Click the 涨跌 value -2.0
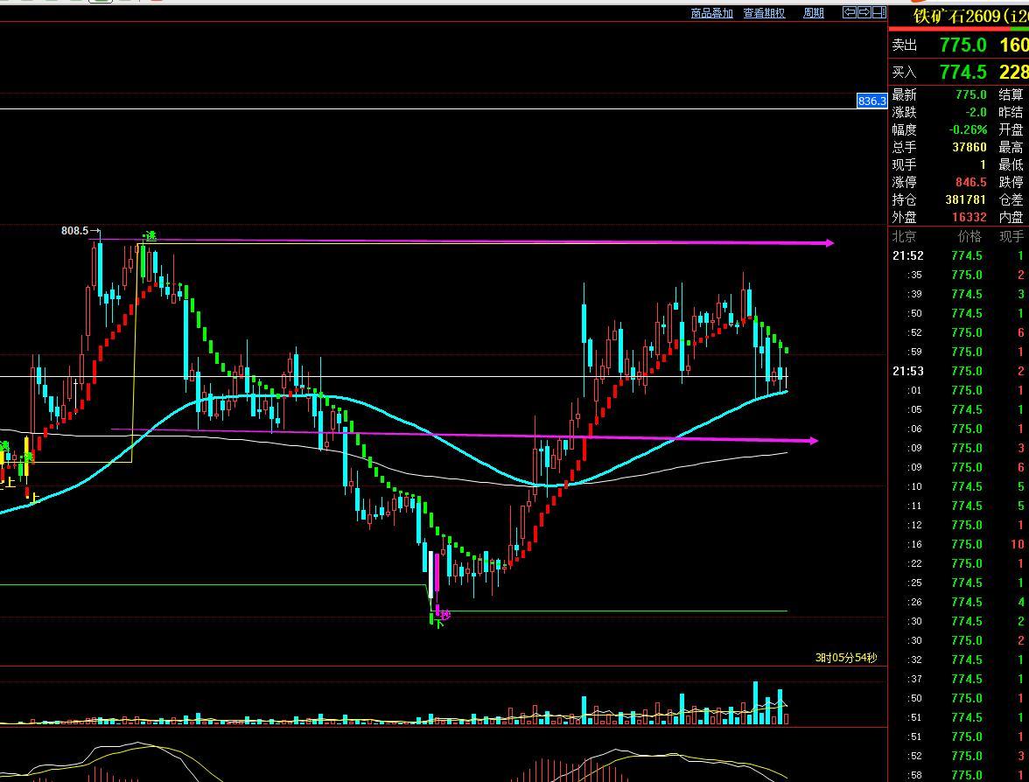 [975, 112]
